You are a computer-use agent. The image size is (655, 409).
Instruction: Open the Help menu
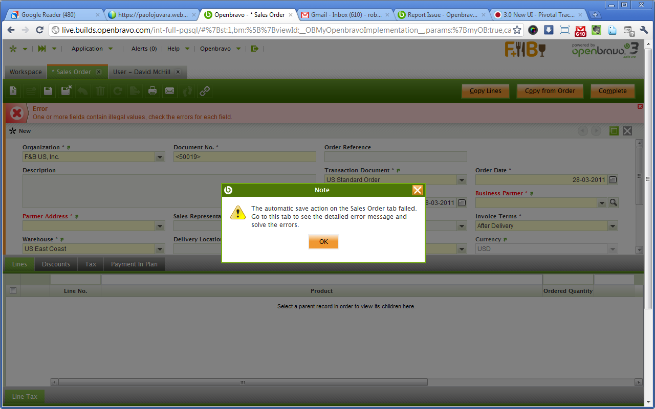click(x=178, y=49)
